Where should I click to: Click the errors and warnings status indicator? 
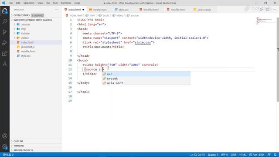coord(8,155)
